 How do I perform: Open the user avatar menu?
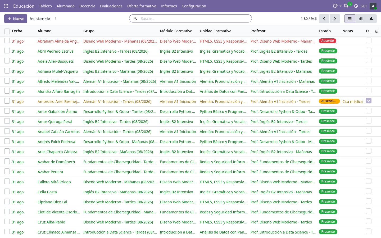[x=373, y=6]
